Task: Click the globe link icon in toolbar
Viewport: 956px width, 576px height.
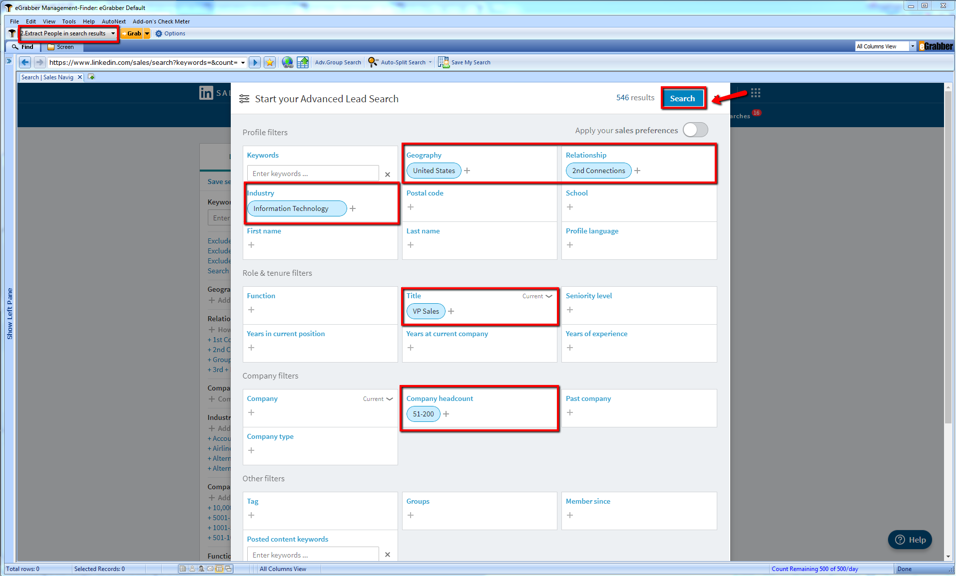Action: (287, 62)
